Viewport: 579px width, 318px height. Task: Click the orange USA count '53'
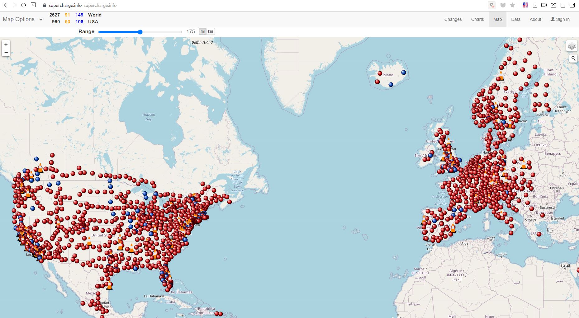[x=67, y=22]
